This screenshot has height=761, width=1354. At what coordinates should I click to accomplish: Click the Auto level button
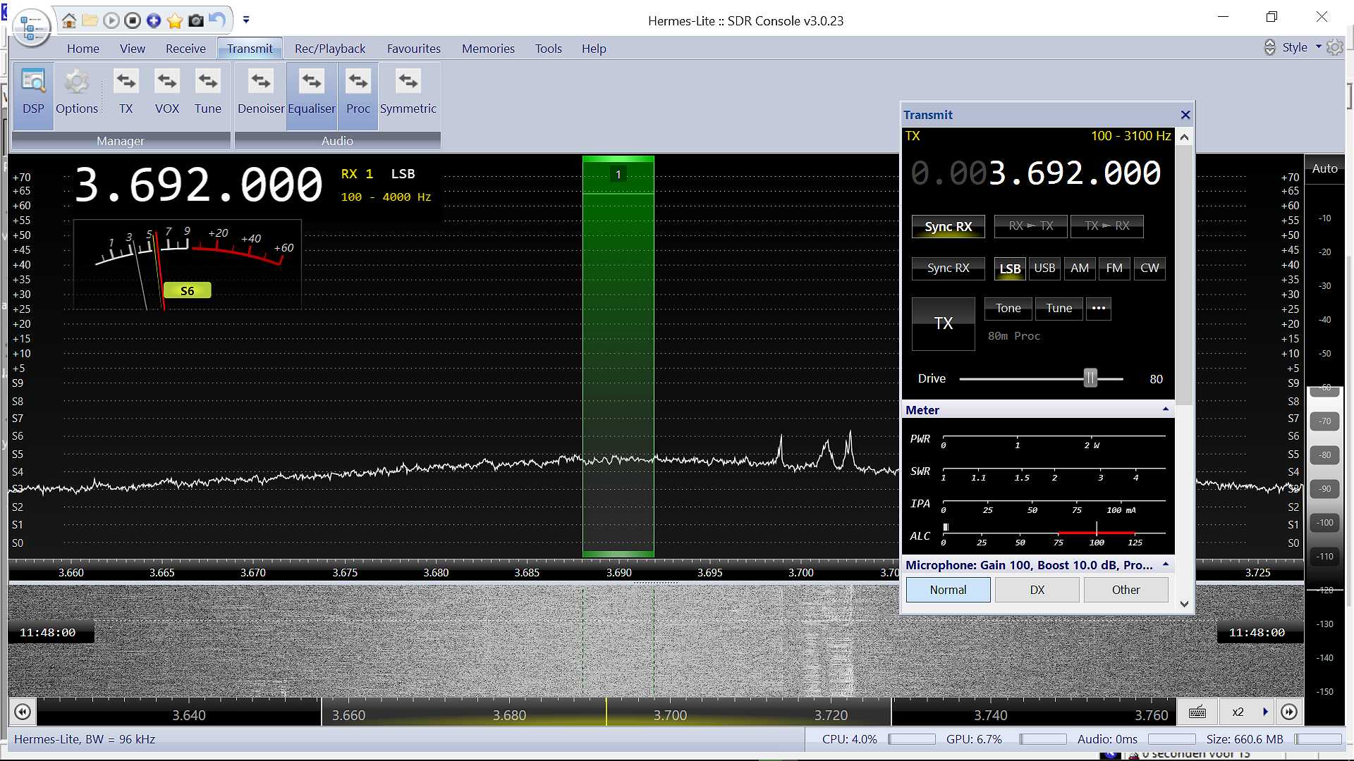[x=1324, y=169]
